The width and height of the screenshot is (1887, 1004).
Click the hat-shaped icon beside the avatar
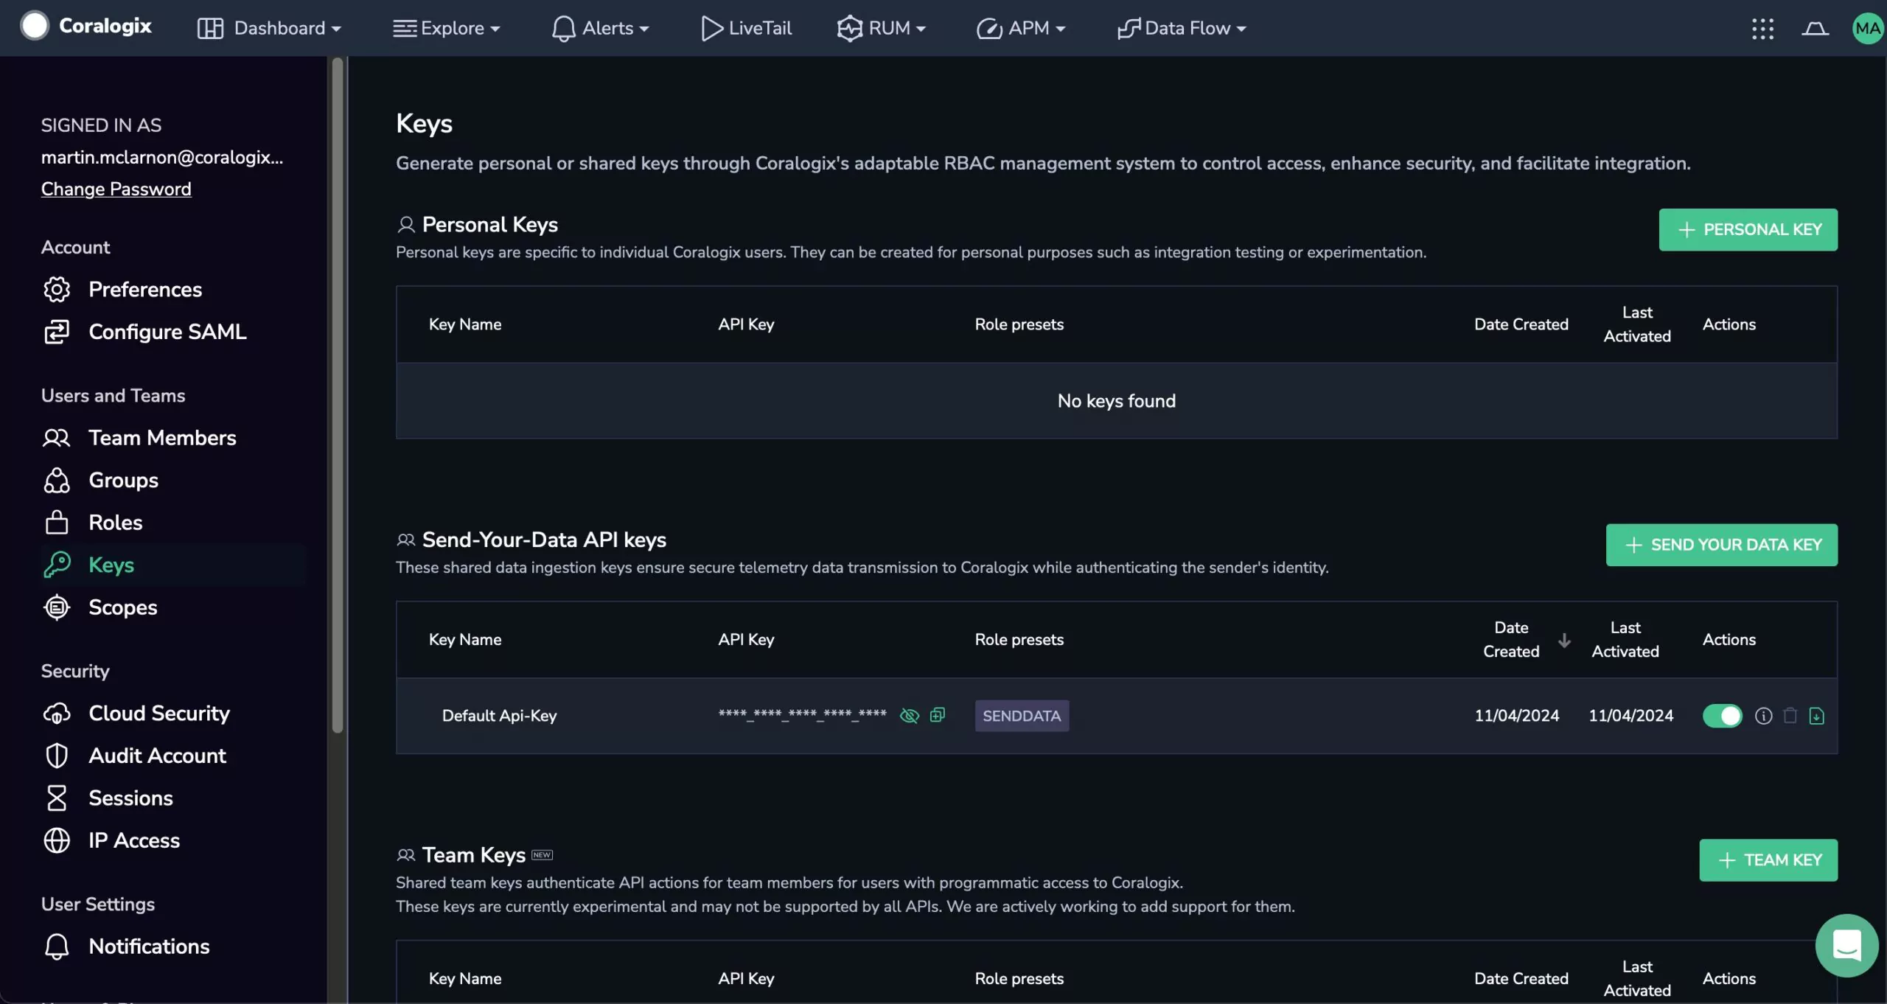[x=1815, y=29]
